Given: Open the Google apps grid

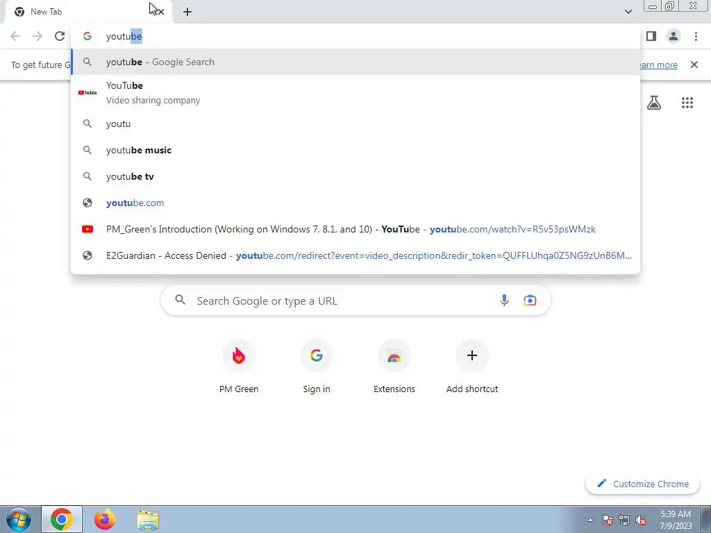Looking at the screenshot, I should click(x=687, y=103).
